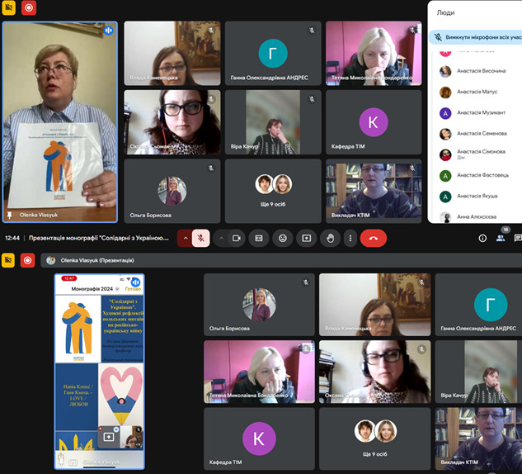The image size is (522, 474).
Task: Click the 'Вимкнути мікрофони всіх учас...' mute-all button
Action: (477, 37)
